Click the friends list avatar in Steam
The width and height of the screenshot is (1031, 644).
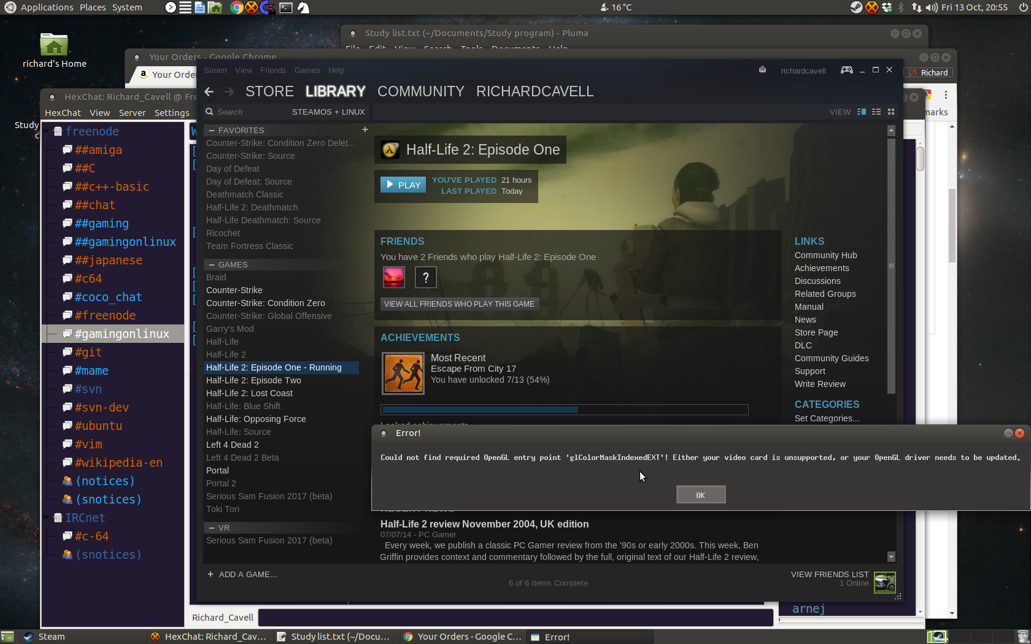pyautogui.click(x=884, y=582)
